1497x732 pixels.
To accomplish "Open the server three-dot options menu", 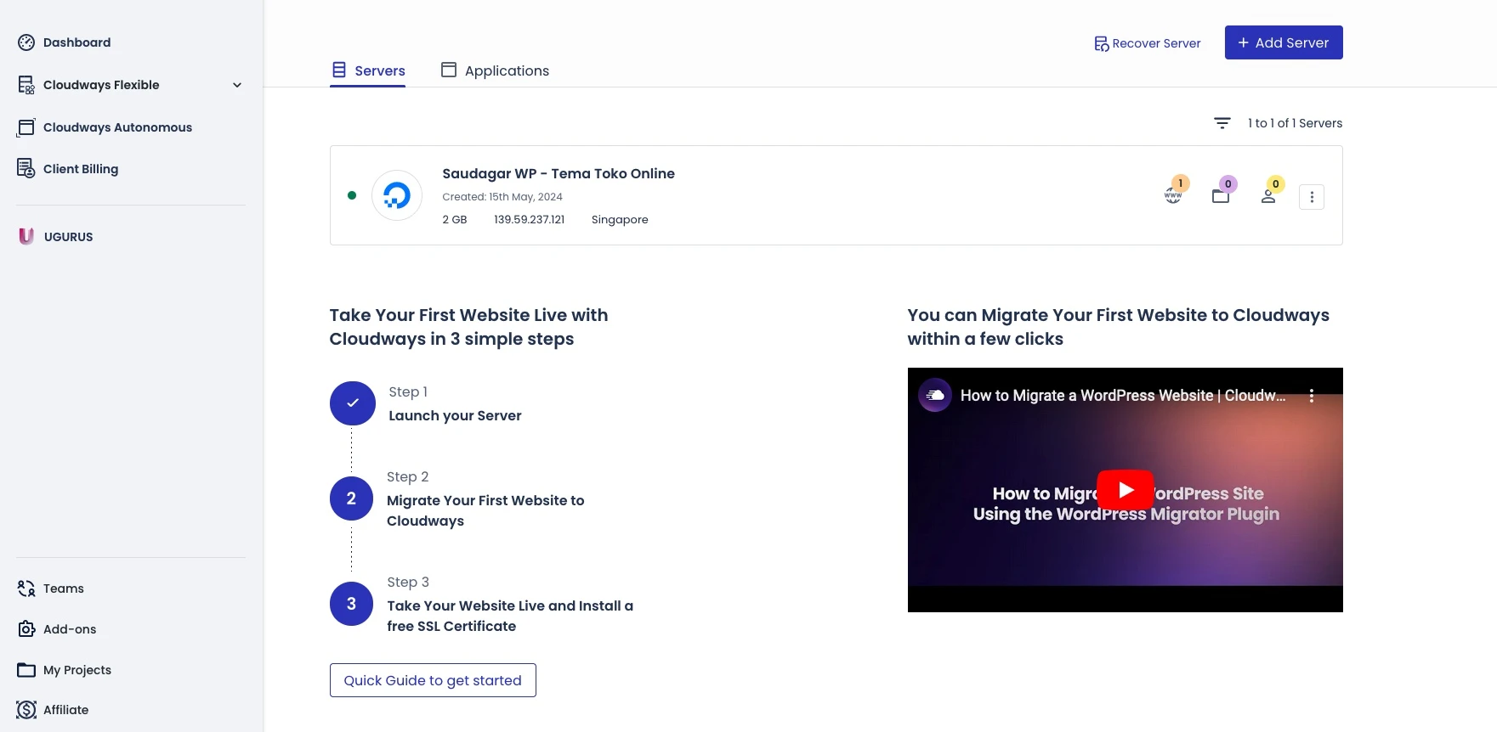I will click(1312, 197).
